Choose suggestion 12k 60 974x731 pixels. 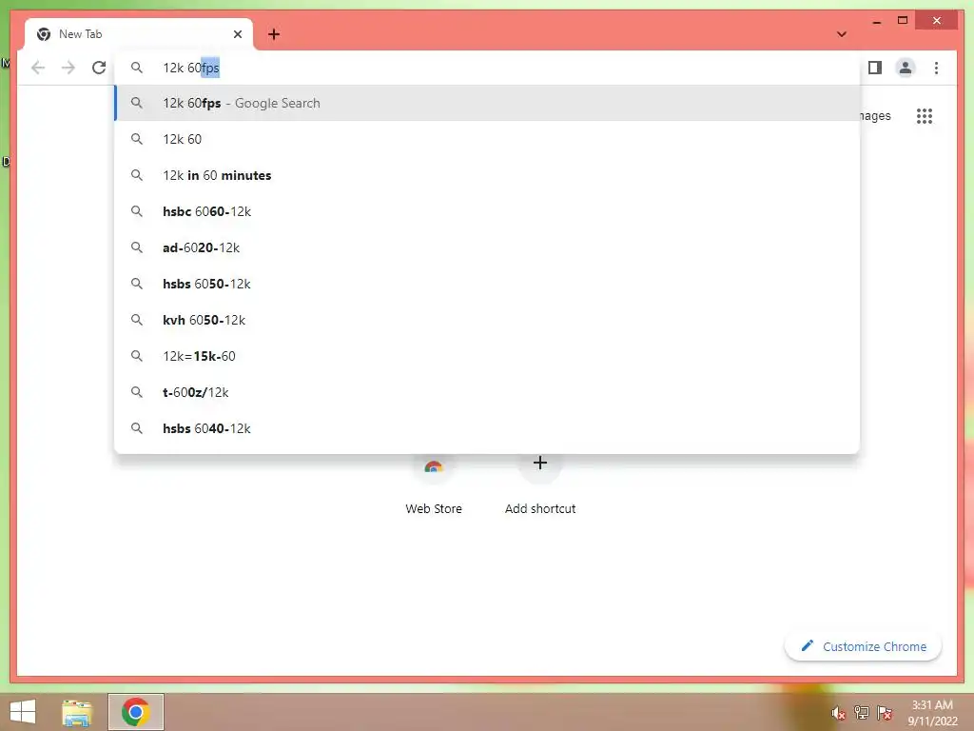488,139
